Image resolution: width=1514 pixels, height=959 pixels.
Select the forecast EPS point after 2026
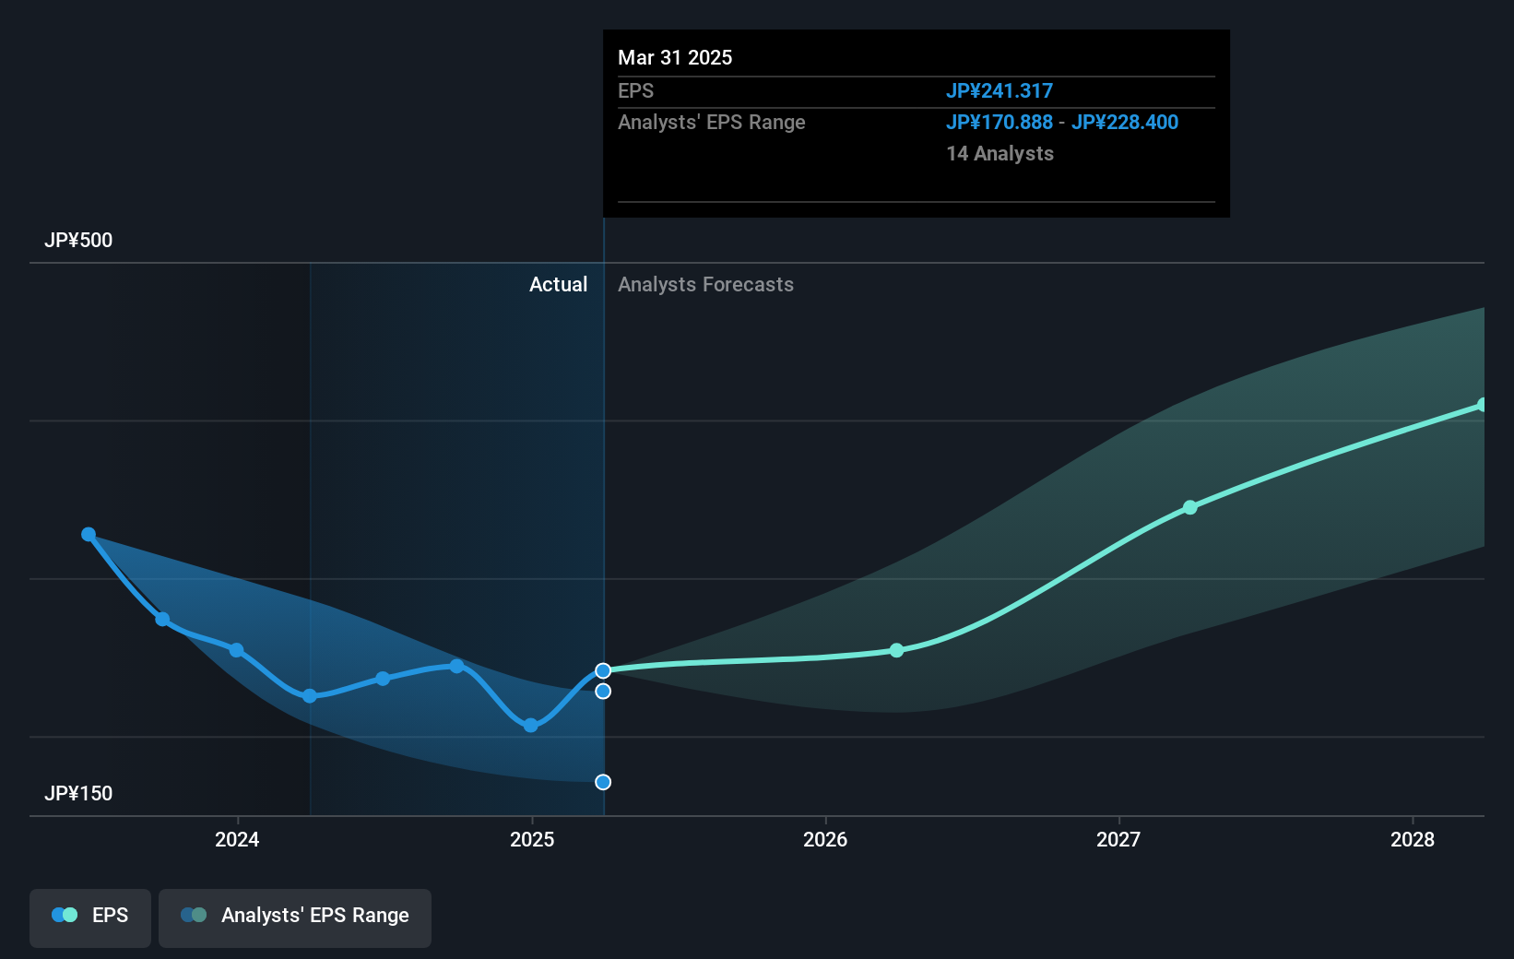click(897, 650)
